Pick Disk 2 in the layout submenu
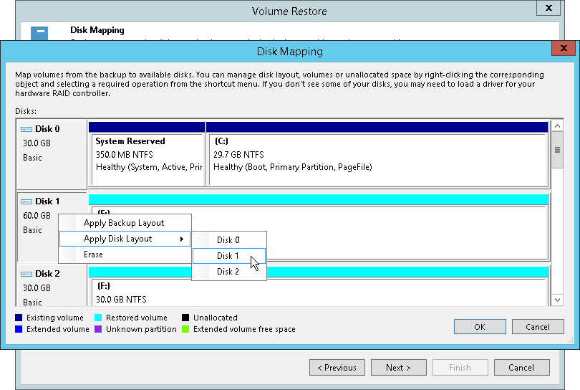Viewport: 580px width, 390px height. coord(229,272)
